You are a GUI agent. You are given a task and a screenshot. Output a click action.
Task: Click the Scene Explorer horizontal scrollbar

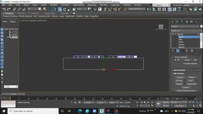[11, 86]
